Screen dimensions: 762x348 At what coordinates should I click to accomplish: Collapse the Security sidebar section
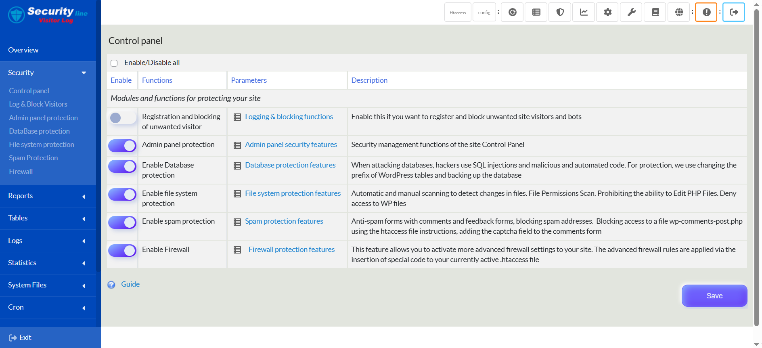click(x=48, y=73)
